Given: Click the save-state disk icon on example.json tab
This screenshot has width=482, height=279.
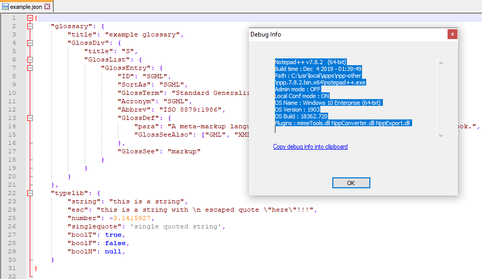Looking at the screenshot, I should tap(5, 6).
